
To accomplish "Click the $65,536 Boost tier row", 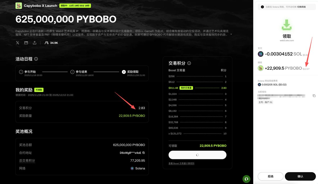I will [197, 128].
